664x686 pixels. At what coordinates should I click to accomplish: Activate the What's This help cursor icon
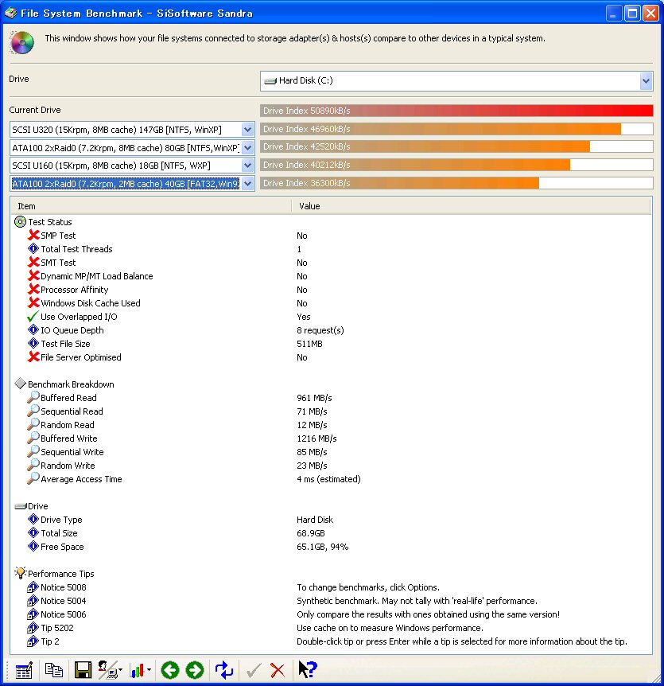point(308,669)
